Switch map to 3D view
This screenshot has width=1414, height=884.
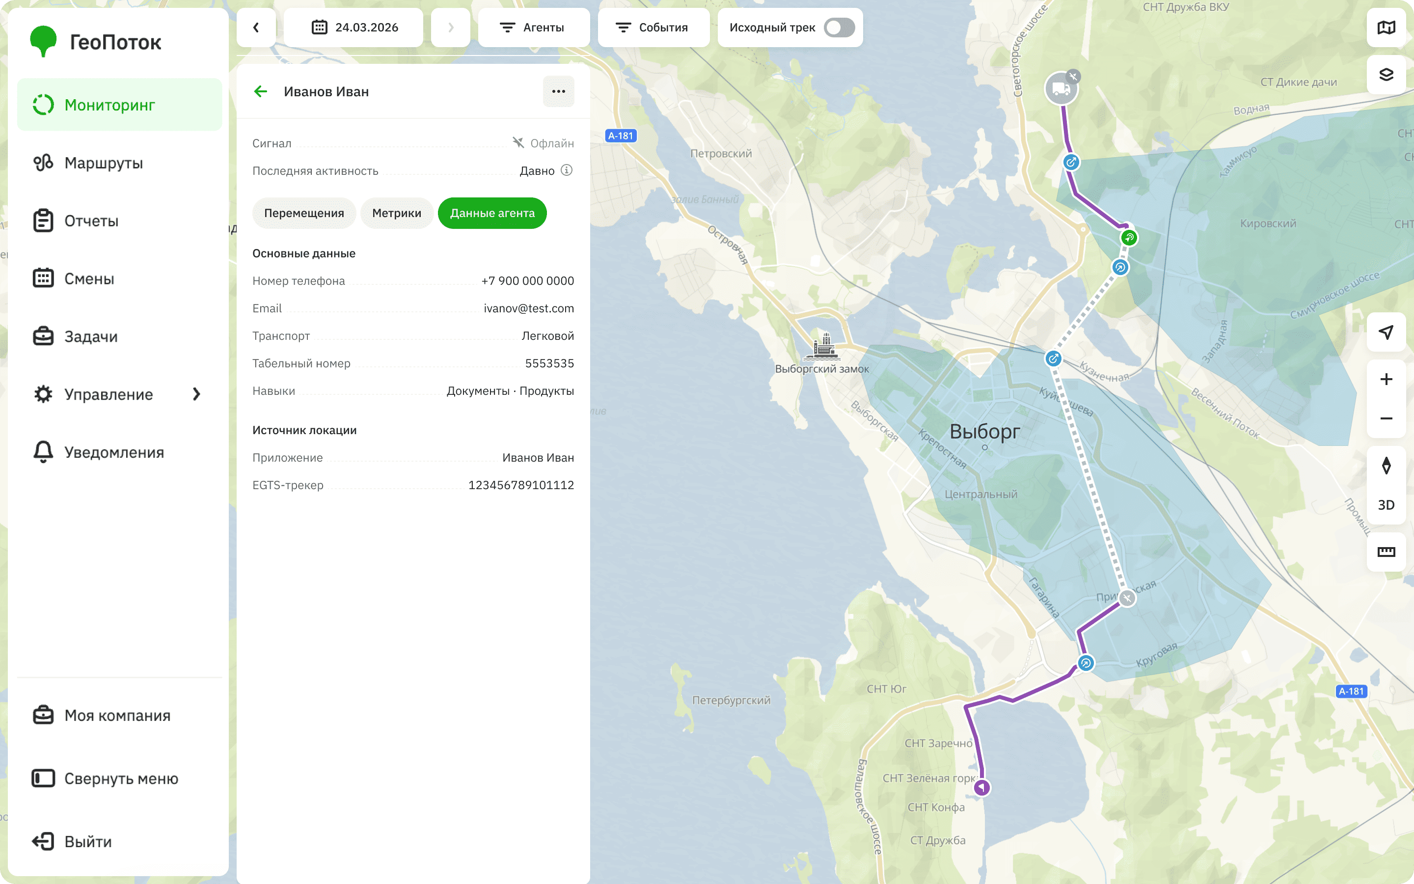click(1386, 505)
